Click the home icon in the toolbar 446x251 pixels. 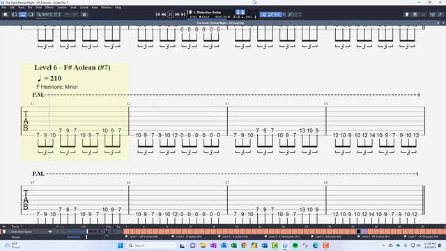point(5,14)
